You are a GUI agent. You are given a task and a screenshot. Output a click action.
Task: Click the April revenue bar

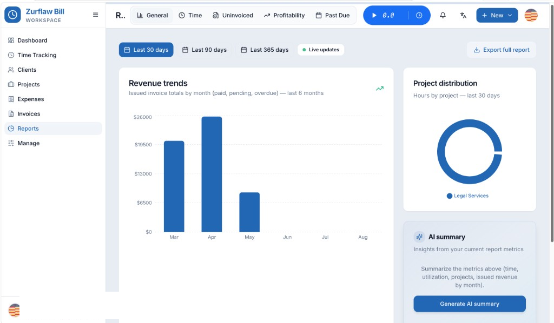pos(212,174)
